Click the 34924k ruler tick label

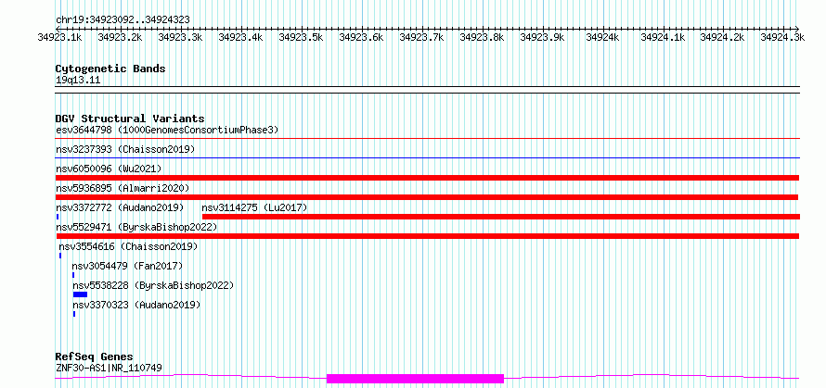pos(602,37)
